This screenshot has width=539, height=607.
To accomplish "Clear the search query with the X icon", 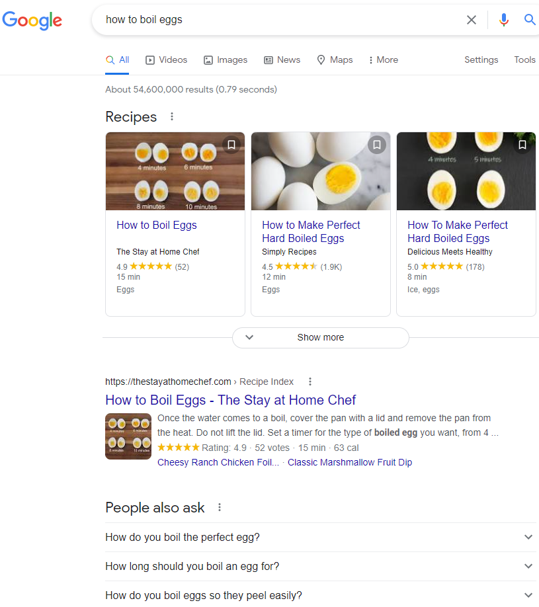I will [x=471, y=20].
